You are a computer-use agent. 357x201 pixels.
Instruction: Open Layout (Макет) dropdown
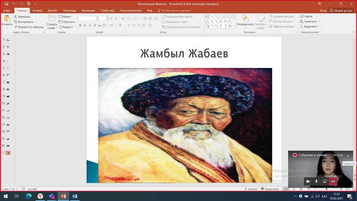click(66, 17)
